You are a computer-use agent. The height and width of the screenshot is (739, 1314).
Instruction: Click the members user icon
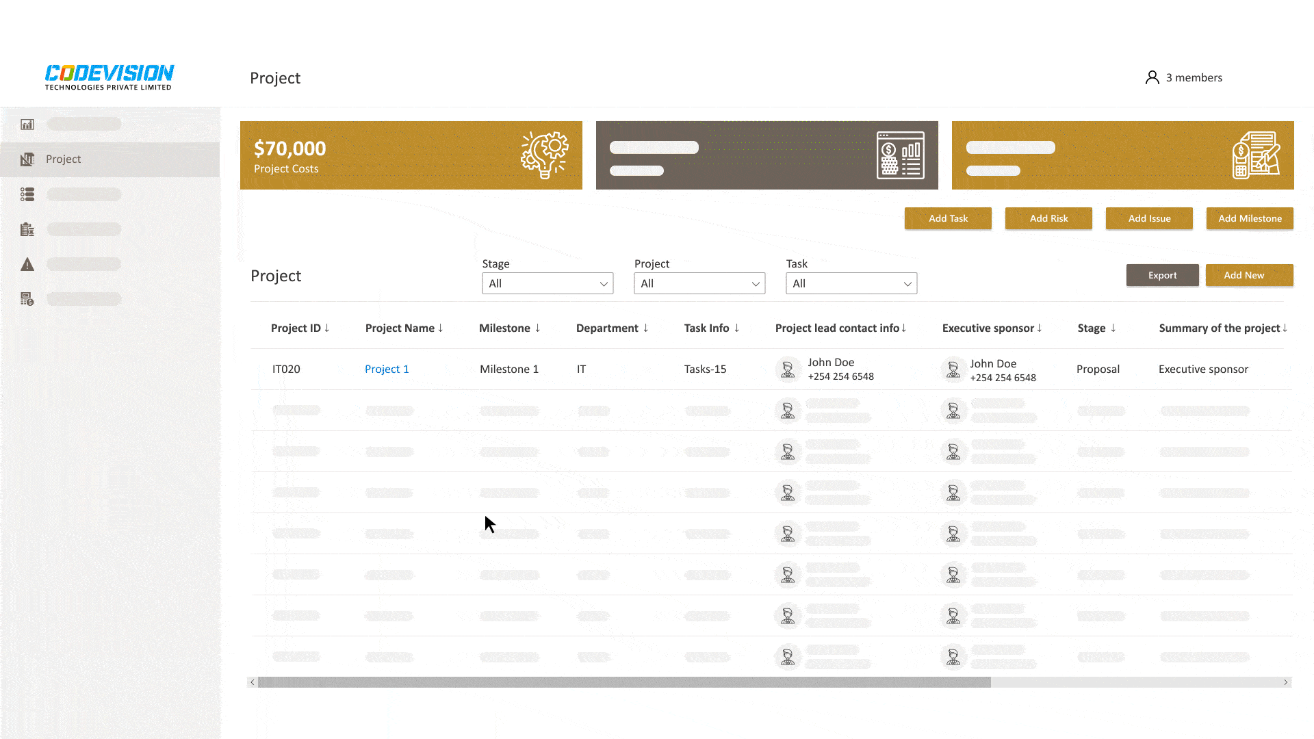coord(1152,77)
